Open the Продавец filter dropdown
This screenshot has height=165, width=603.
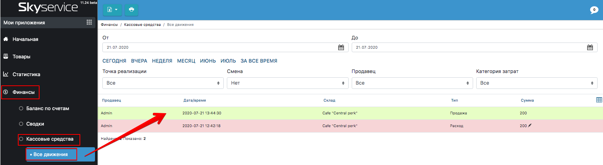click(x=412, y=83)
